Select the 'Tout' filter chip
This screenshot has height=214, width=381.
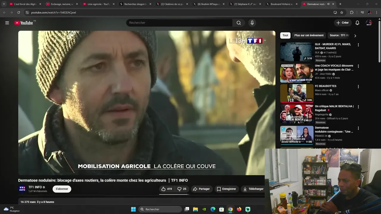[285, 35]
